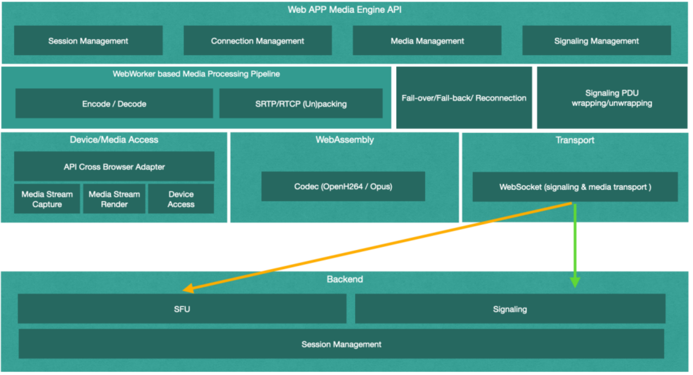Select the SRTP/RTCP (Un)packing block
Screen dimensions: 693x375
click(301, 103)
